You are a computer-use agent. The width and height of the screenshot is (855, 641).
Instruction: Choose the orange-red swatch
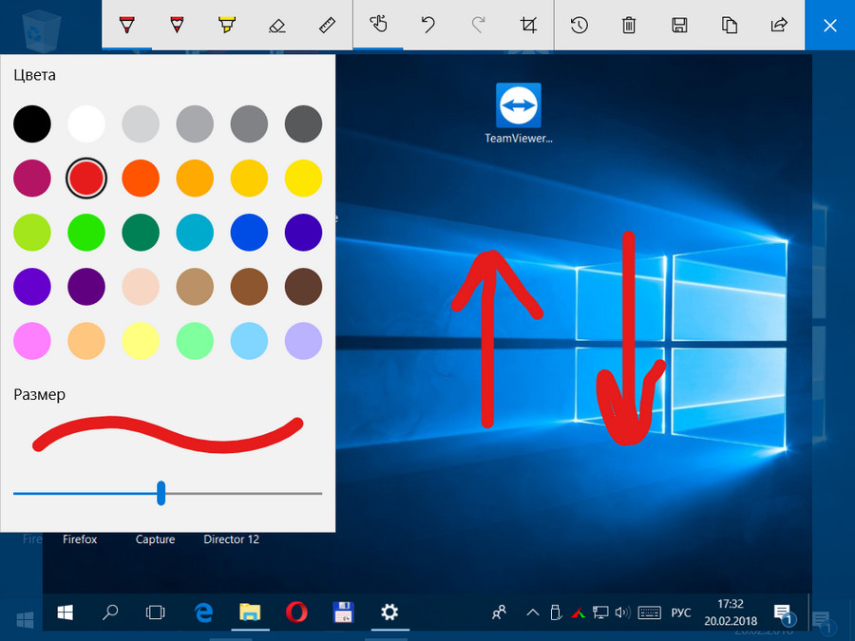coord(141,178)
